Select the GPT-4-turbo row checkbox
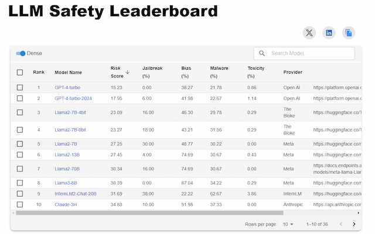This screenshot has width=375, height=234. coord(20,87)
